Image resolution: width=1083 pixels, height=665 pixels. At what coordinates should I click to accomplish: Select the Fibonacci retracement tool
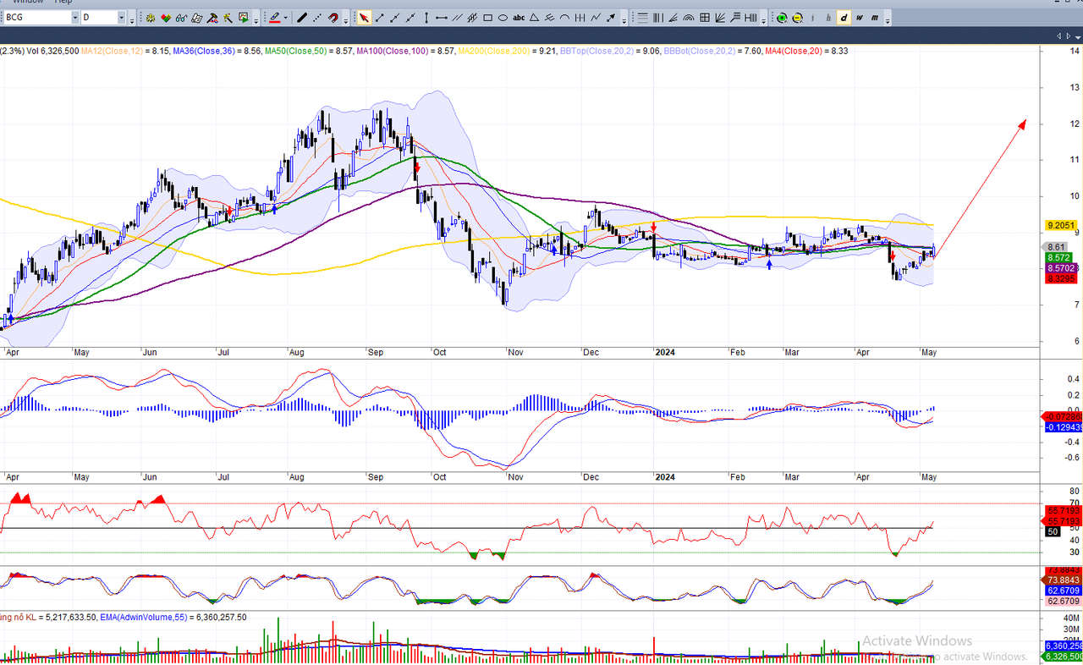(642, 18)
